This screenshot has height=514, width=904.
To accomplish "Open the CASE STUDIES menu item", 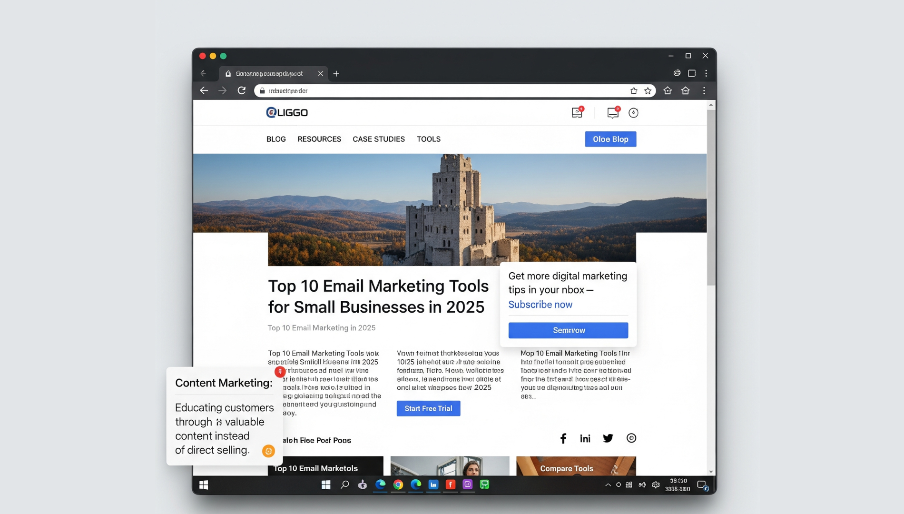I will pos(379,139).
